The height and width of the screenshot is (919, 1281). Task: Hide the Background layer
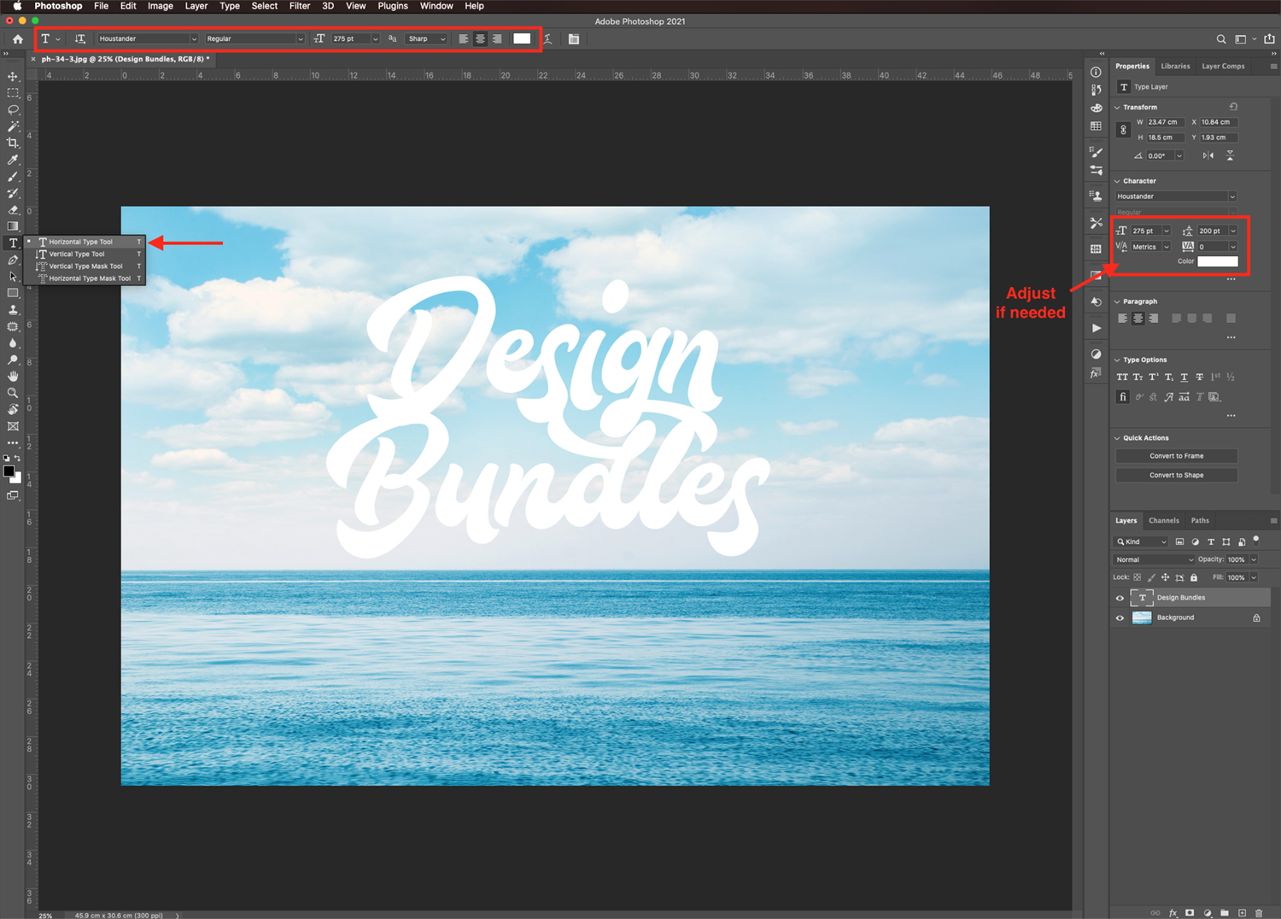coord(1120,618)
